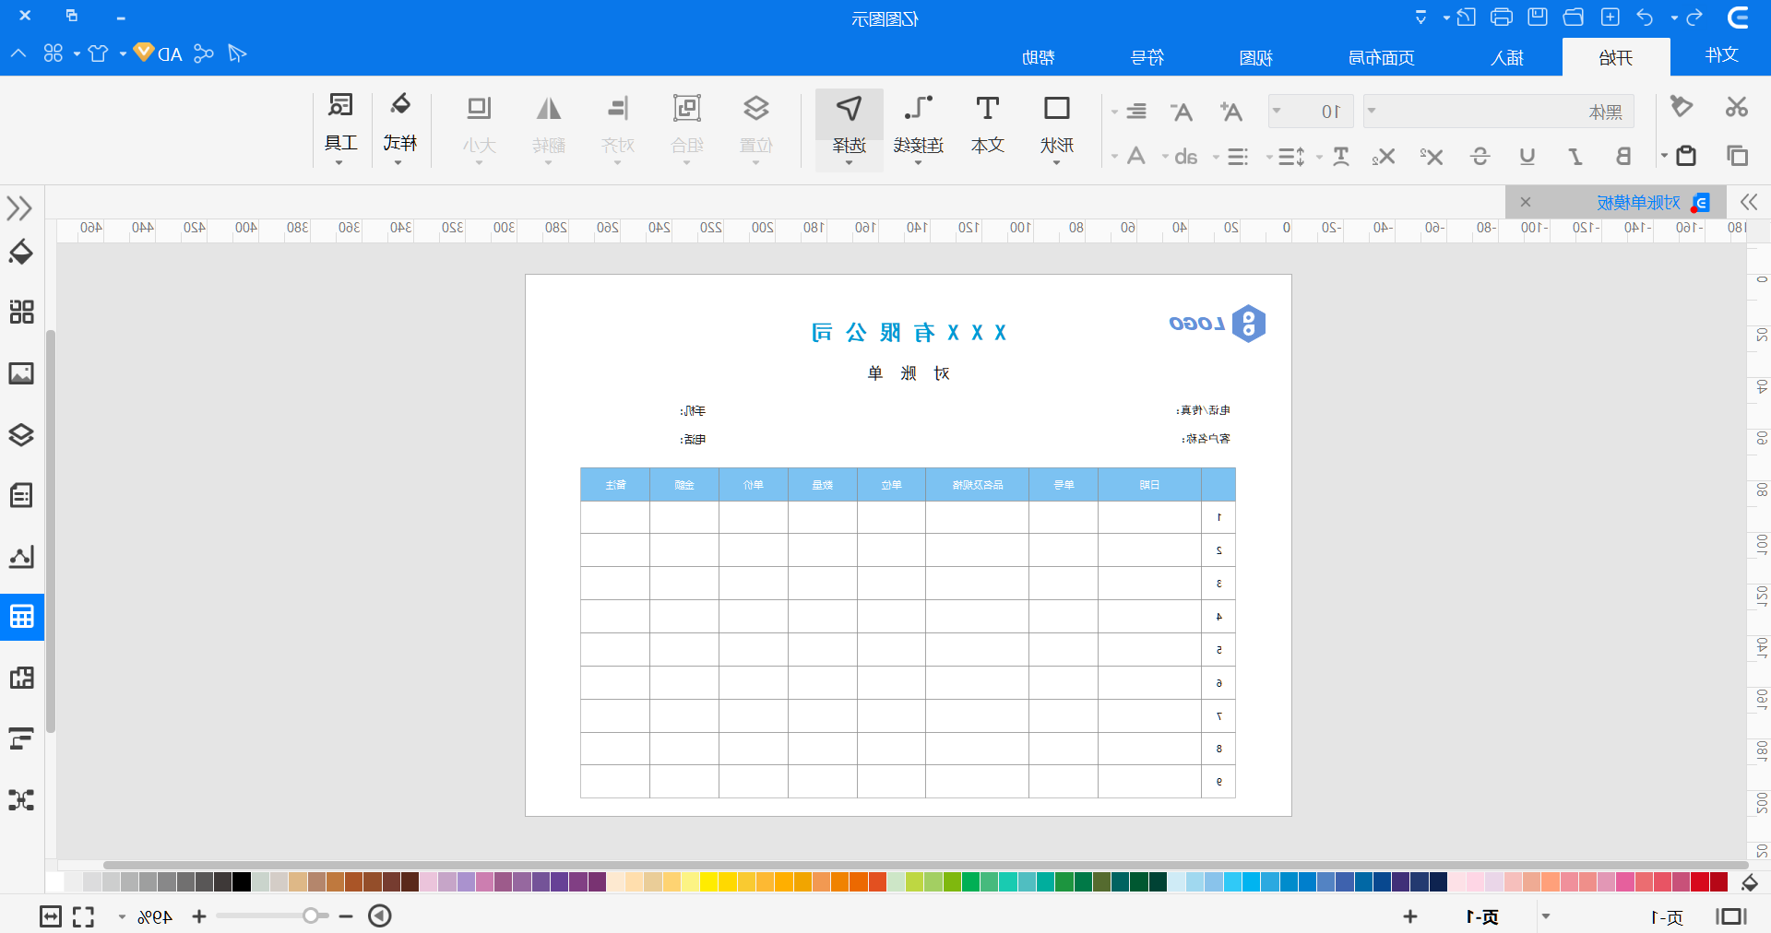Click the share icon in top bar
The height and width of the screenshot is (933, 1771).
tap(204, 53)
